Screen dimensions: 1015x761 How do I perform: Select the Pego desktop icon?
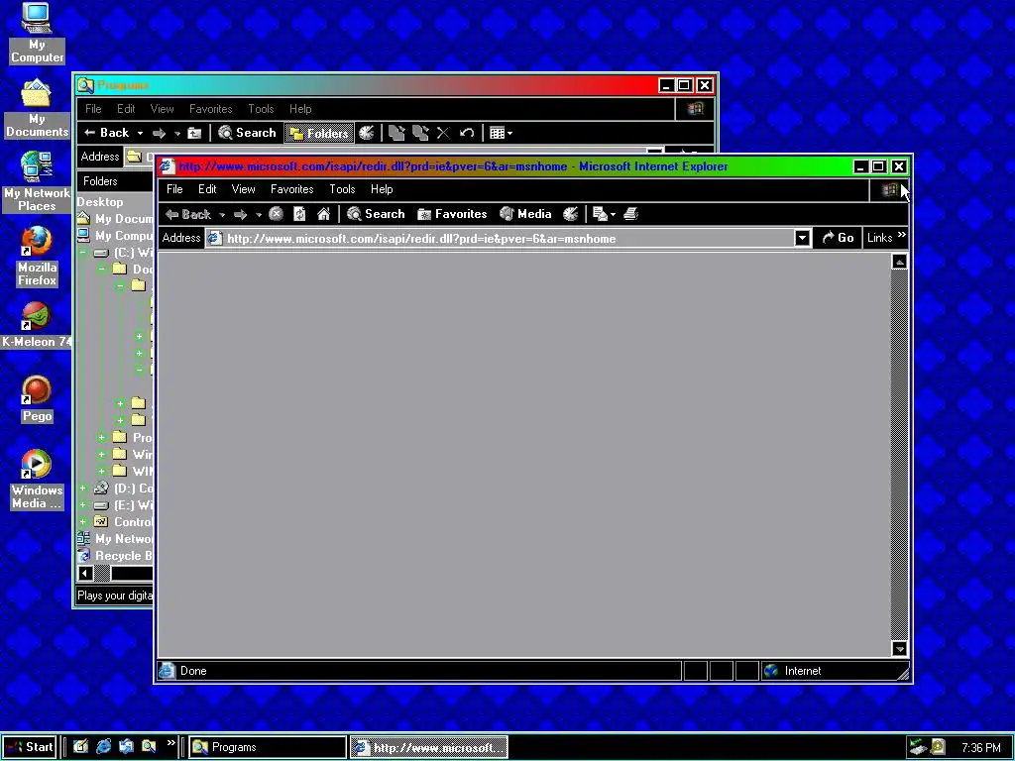pyautogui.click(x=37, y=399)
